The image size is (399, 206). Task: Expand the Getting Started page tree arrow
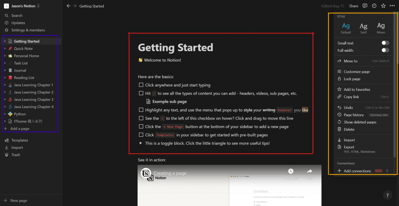point(5,41)
